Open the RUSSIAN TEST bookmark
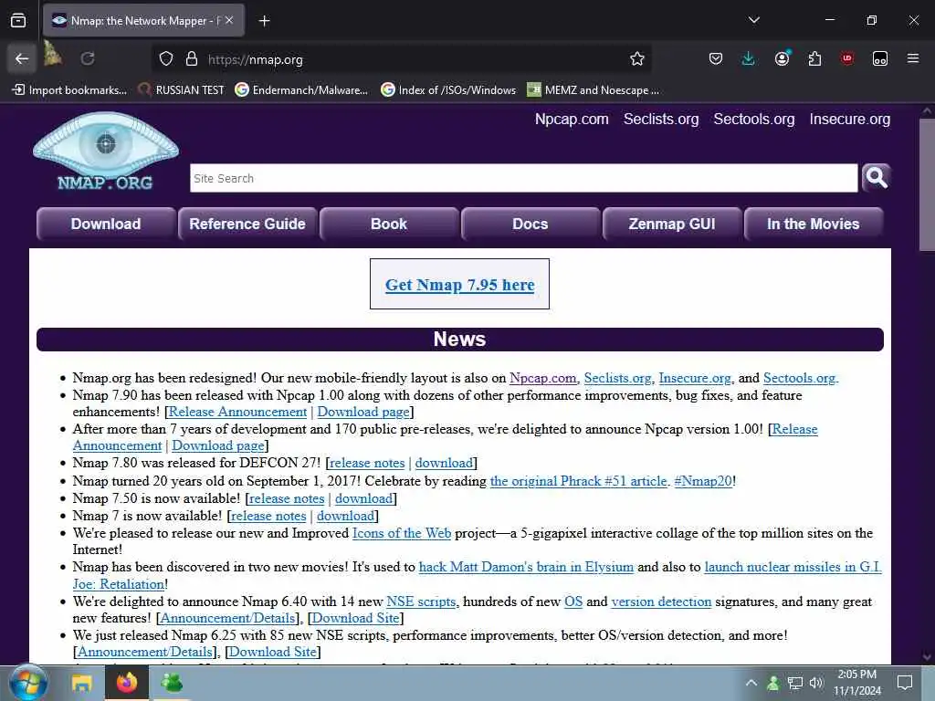The width and height of the screenshot is (935, 701). pyautogui.click(x=182, y=90)
